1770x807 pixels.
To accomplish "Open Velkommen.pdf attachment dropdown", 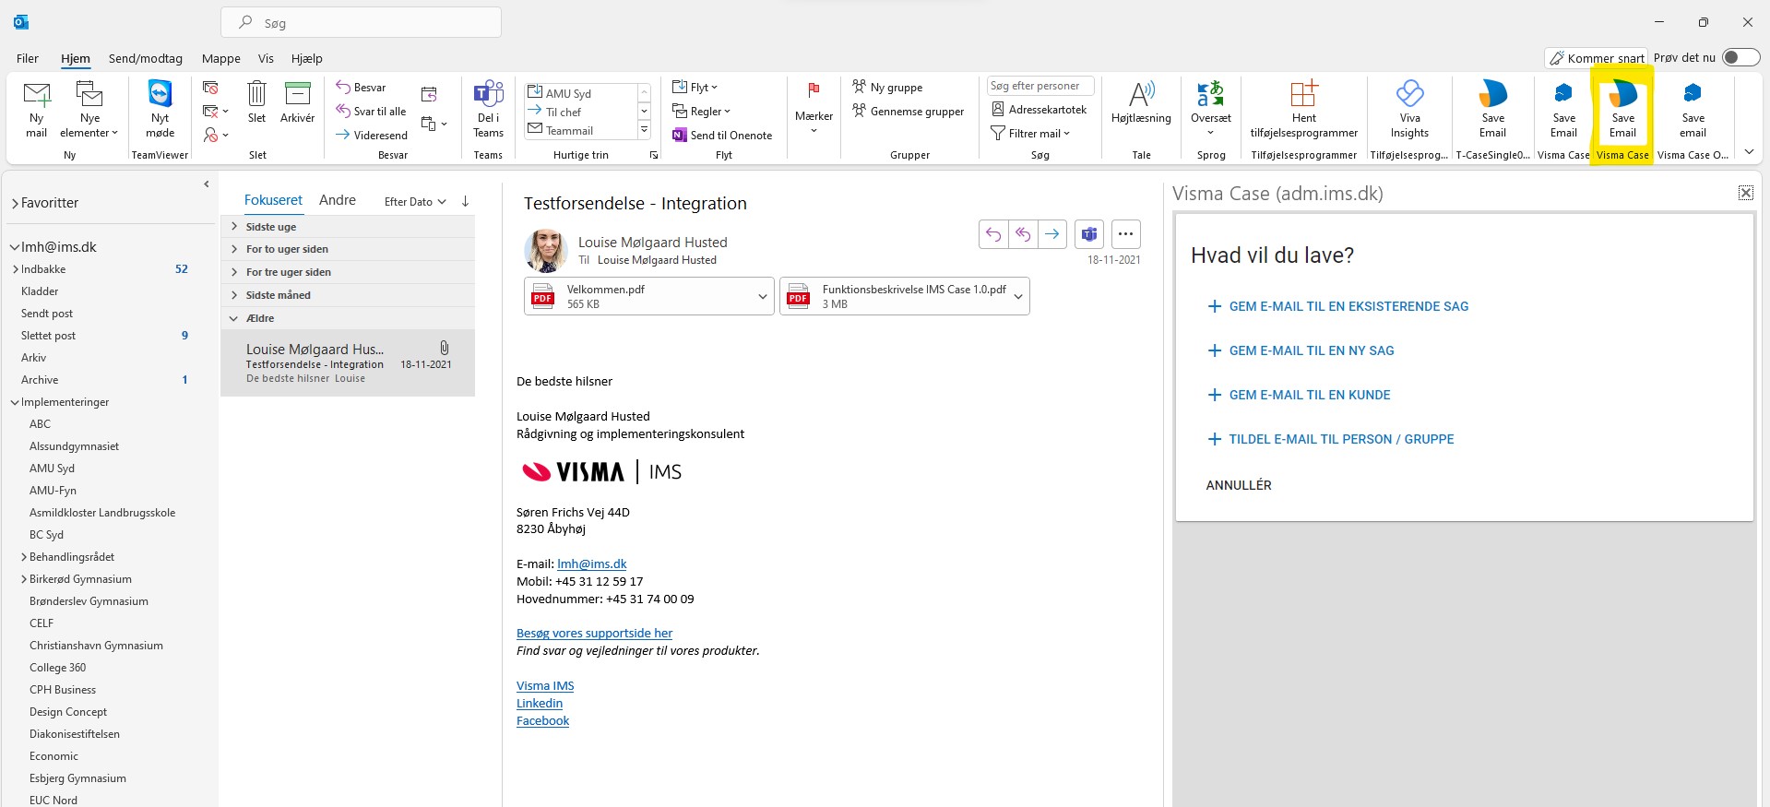I will click(763, 297).
